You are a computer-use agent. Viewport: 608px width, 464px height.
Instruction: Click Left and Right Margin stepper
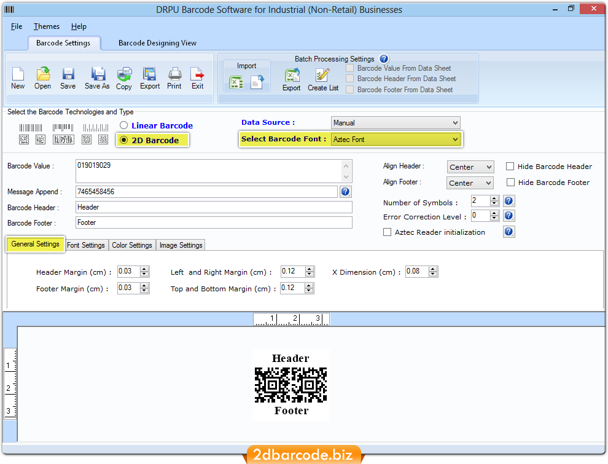pyautogui.click(x=310, y=272)
